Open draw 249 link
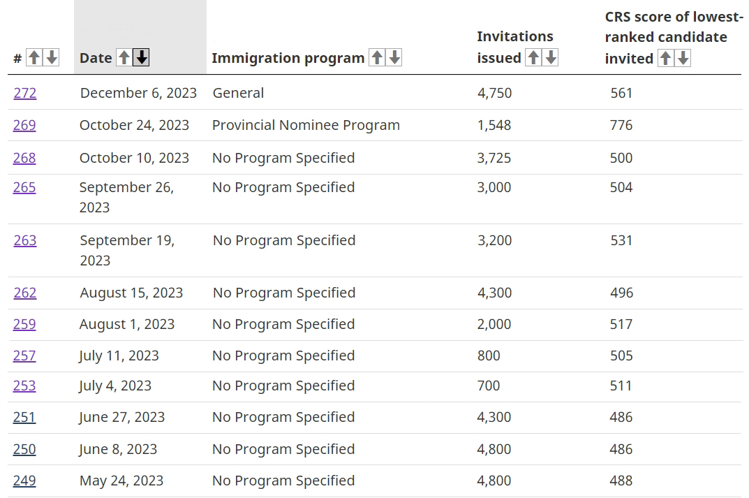Screen dimensions: 749x498 tap(24, 481)
